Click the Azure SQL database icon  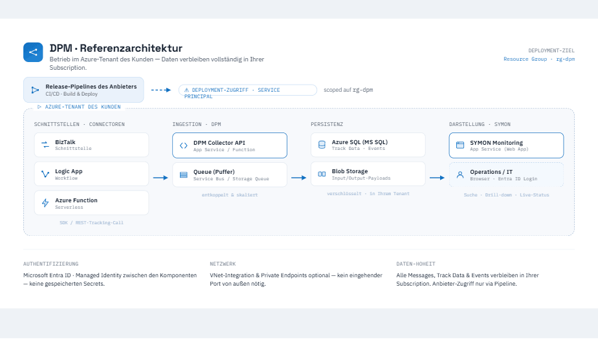(322, 145)
